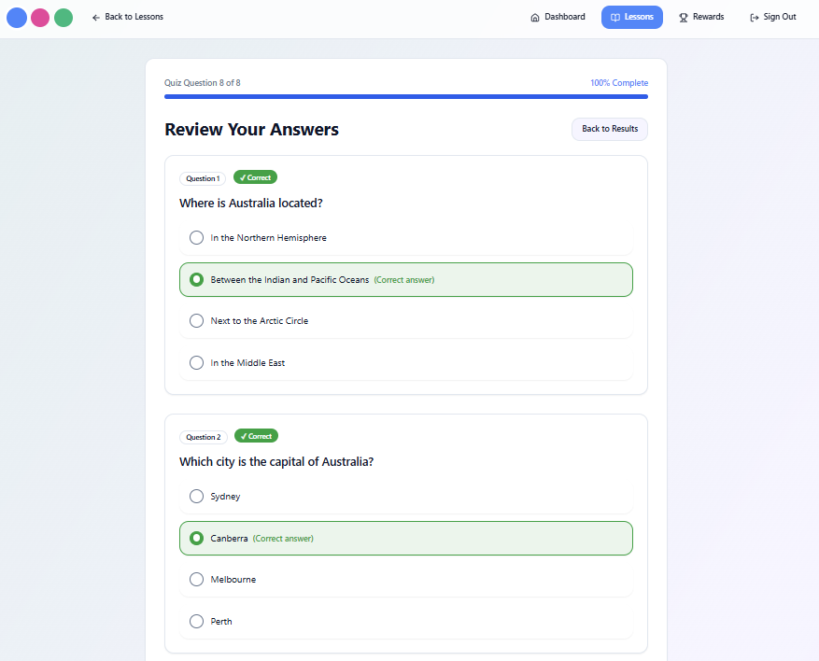Select 'Next to the Arctic Circle' radio button

[196, 321]
